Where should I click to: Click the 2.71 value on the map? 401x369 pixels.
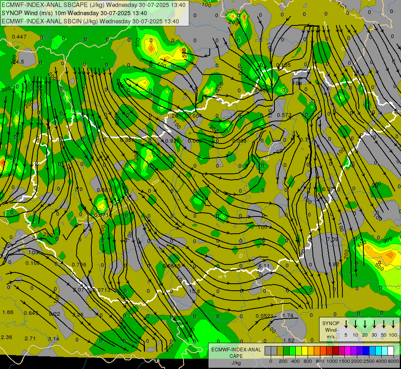click(x=30, y=338)
